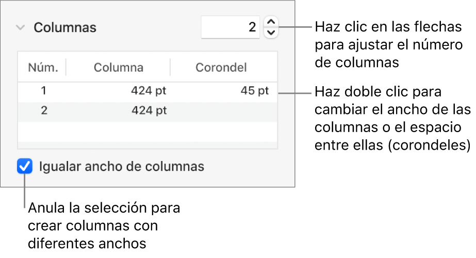Decrease column count with down arrow
The height and width of the screenshot is (258, 476).
[271, 33]
